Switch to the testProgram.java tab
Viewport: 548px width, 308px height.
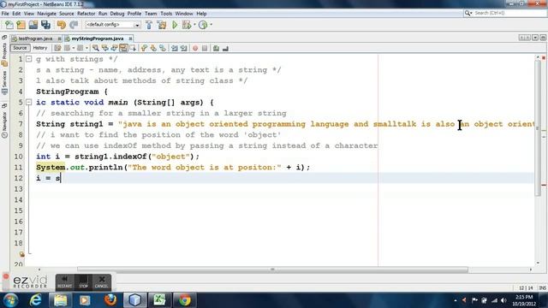[x=35, y=38]
